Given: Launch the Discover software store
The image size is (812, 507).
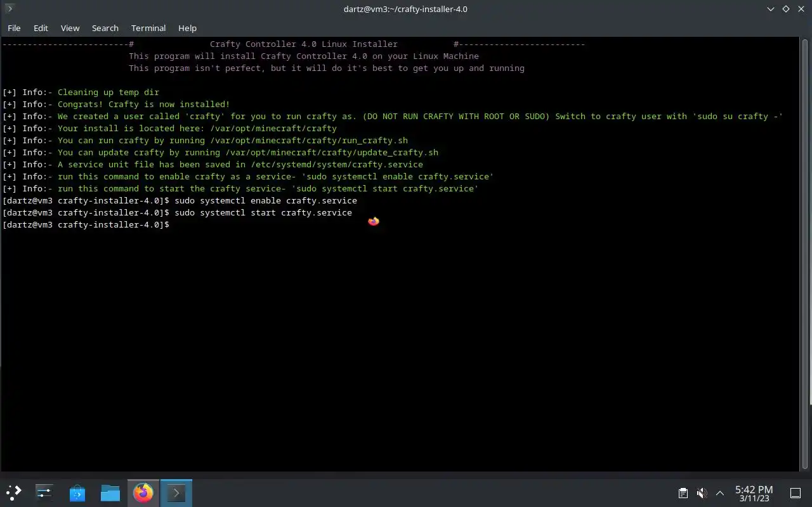Looking at the screenshot, I should (77, 492).
